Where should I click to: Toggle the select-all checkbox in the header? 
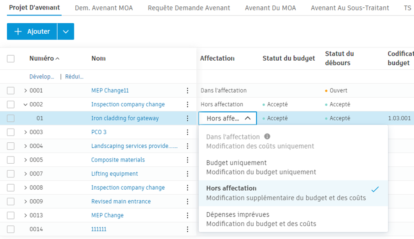click(x=11, y=58)
